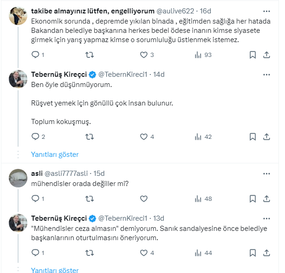Open more options on asli's tweet
The width and height of the screenshot is (285, 273).
pyautogui.click(x=266, y=174)
